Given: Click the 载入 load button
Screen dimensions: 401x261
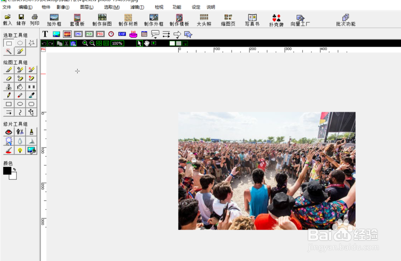Looking at the screenshot, I should (7, 20).
